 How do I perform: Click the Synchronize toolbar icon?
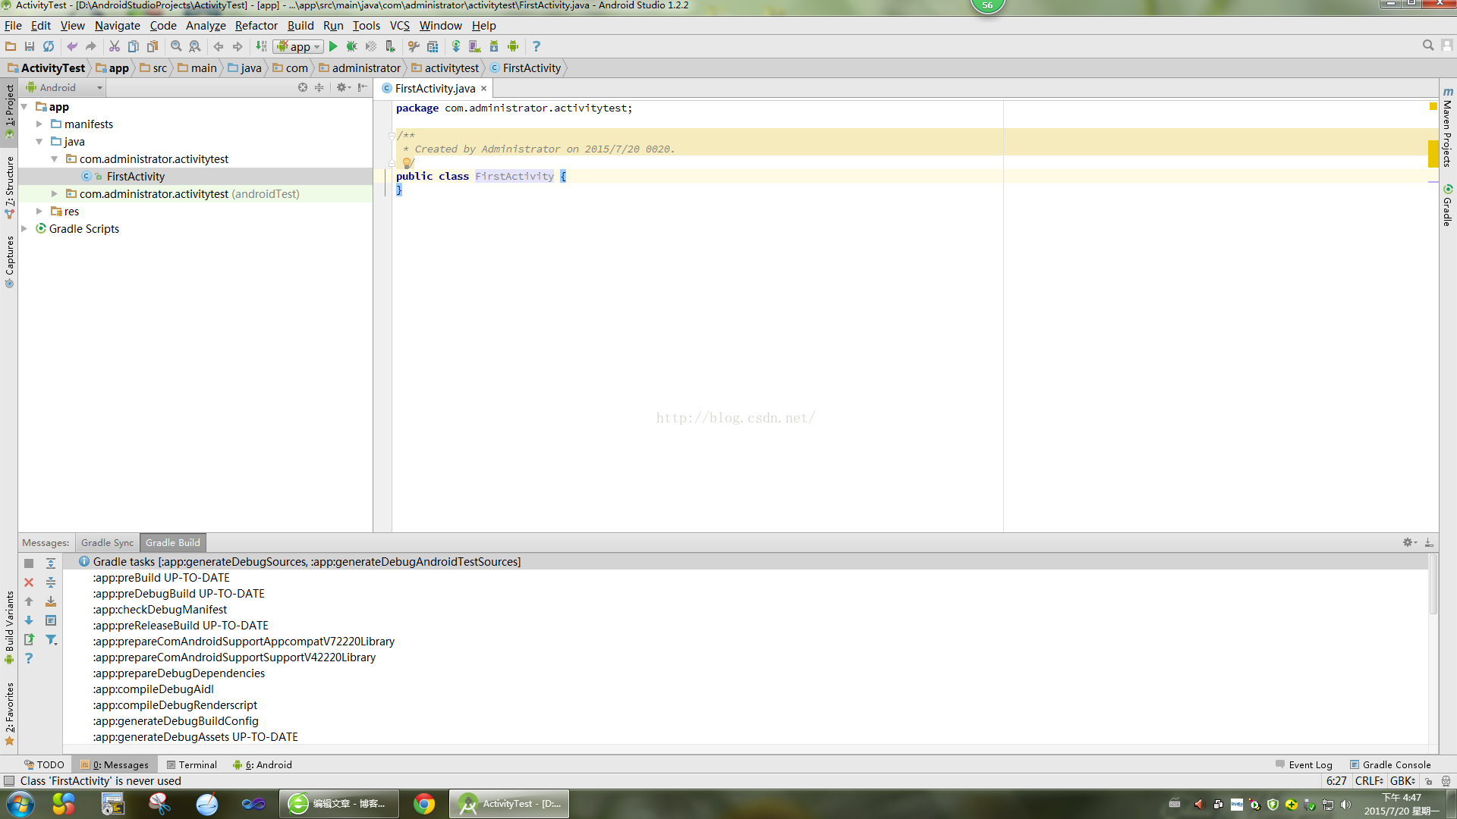click(x=49, y=46)
